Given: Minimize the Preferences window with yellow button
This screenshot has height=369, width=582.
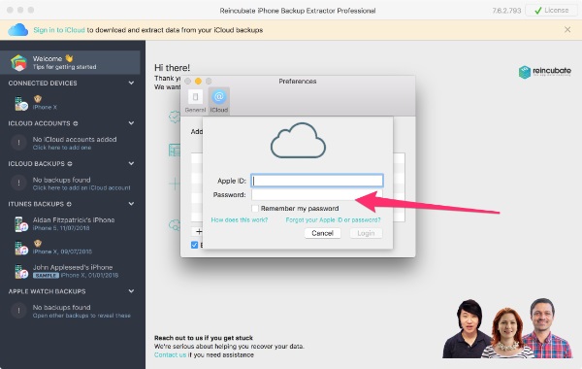Looking at the screenshot, I should click(x=198, y=81).
